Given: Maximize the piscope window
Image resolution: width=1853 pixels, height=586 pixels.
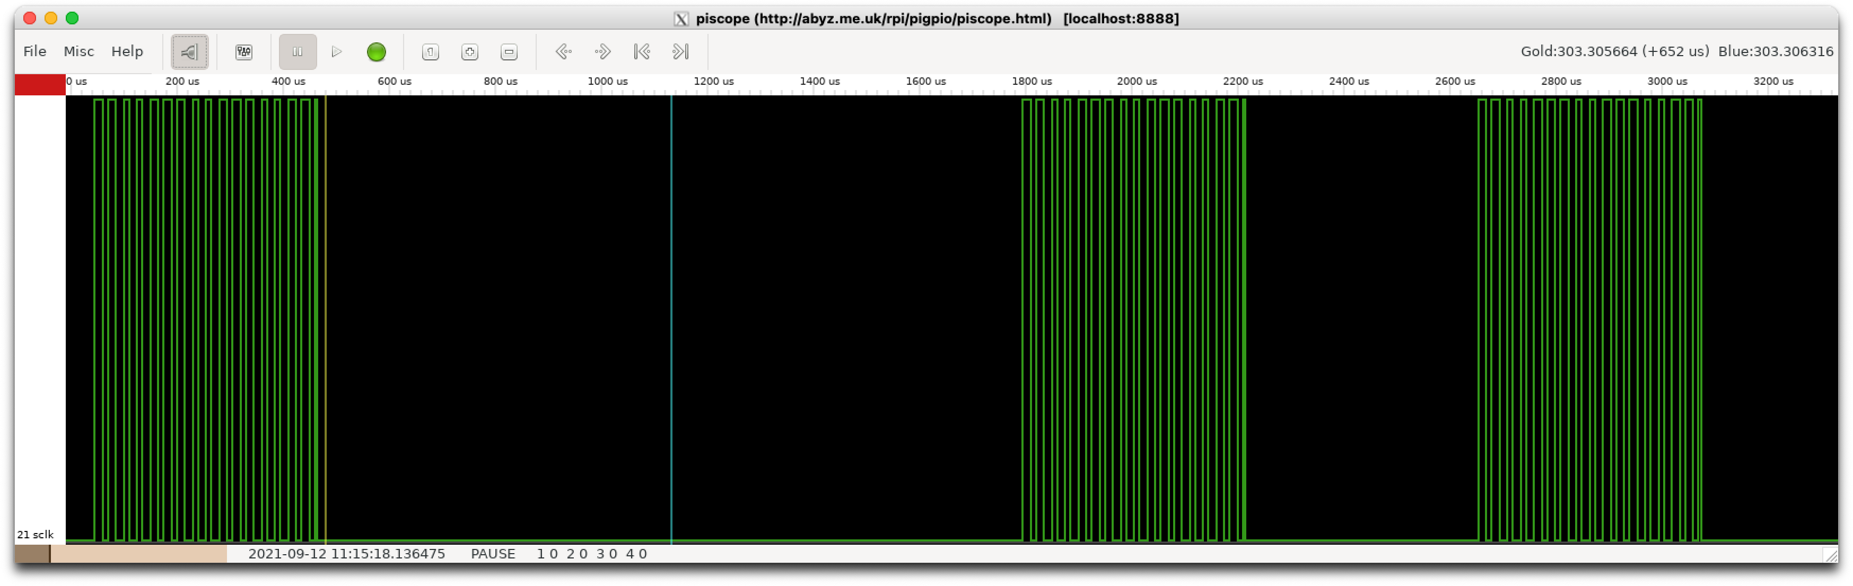Looking at the screenshot, I should click(x=72, y=18).
